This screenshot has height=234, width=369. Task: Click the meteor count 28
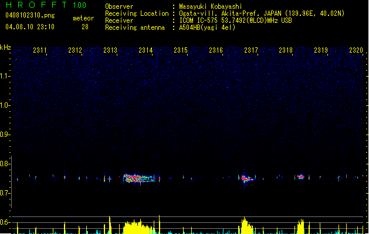point(85,27)
